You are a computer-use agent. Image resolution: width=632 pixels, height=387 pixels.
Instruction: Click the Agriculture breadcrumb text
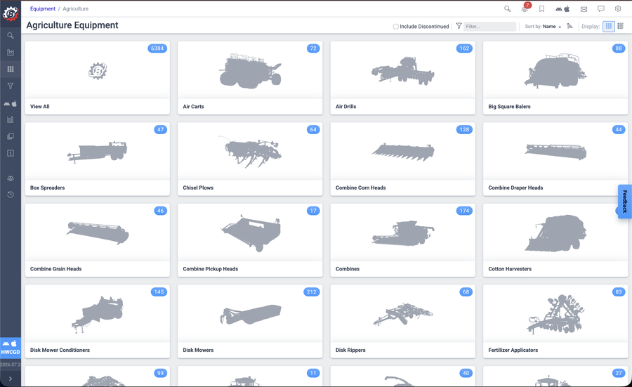pos(75,8)
